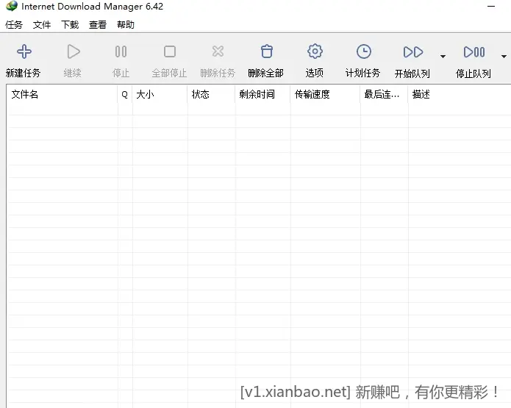Viewport: 511px width, 408px height.
Task: Sort by 传输速度 column header
Action: (325, 95)
